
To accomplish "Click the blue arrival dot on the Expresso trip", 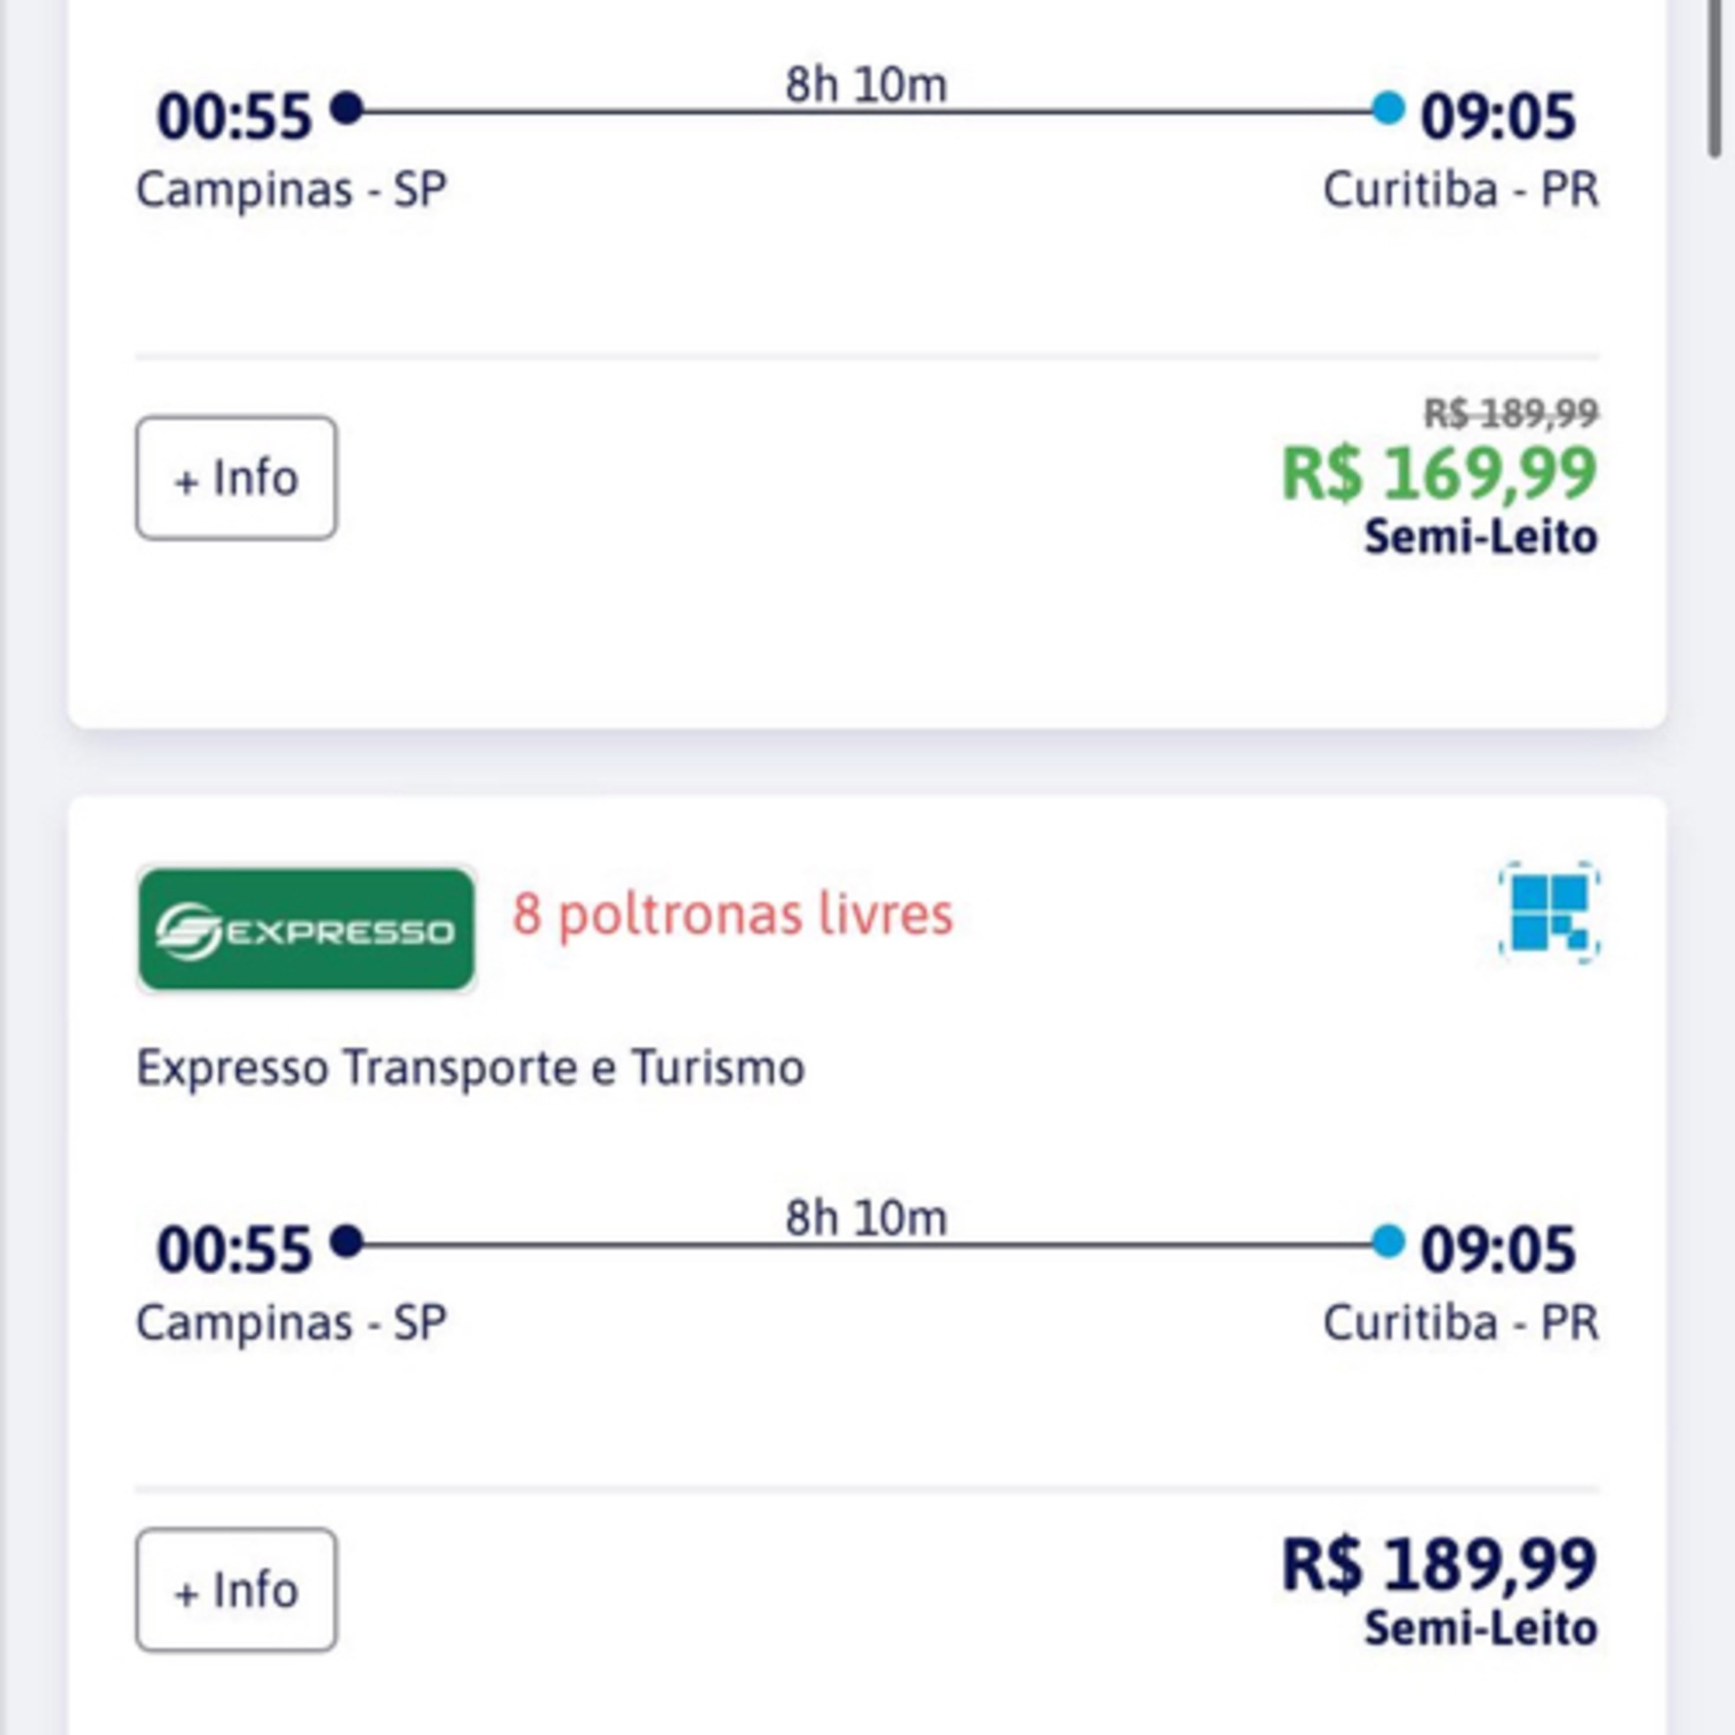I will point(1387,1242).
